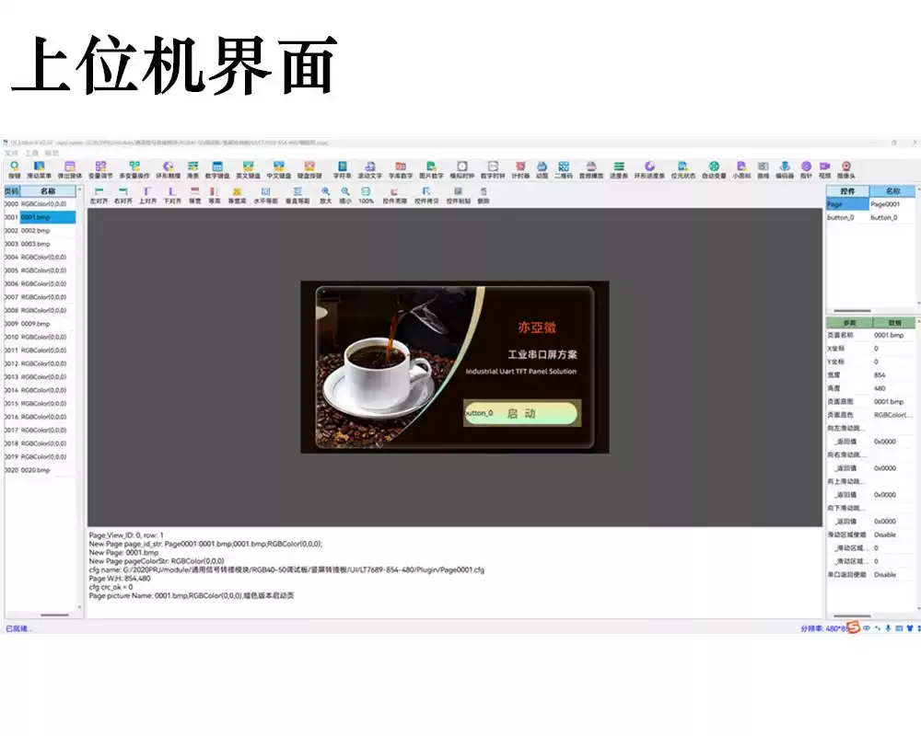Select Page row in control list
Screen dimensions: 921x736
pyautogui.click(x=870, y=204)
